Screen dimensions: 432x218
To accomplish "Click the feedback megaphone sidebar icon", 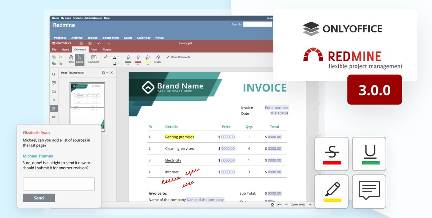I will tap(54, 117).
